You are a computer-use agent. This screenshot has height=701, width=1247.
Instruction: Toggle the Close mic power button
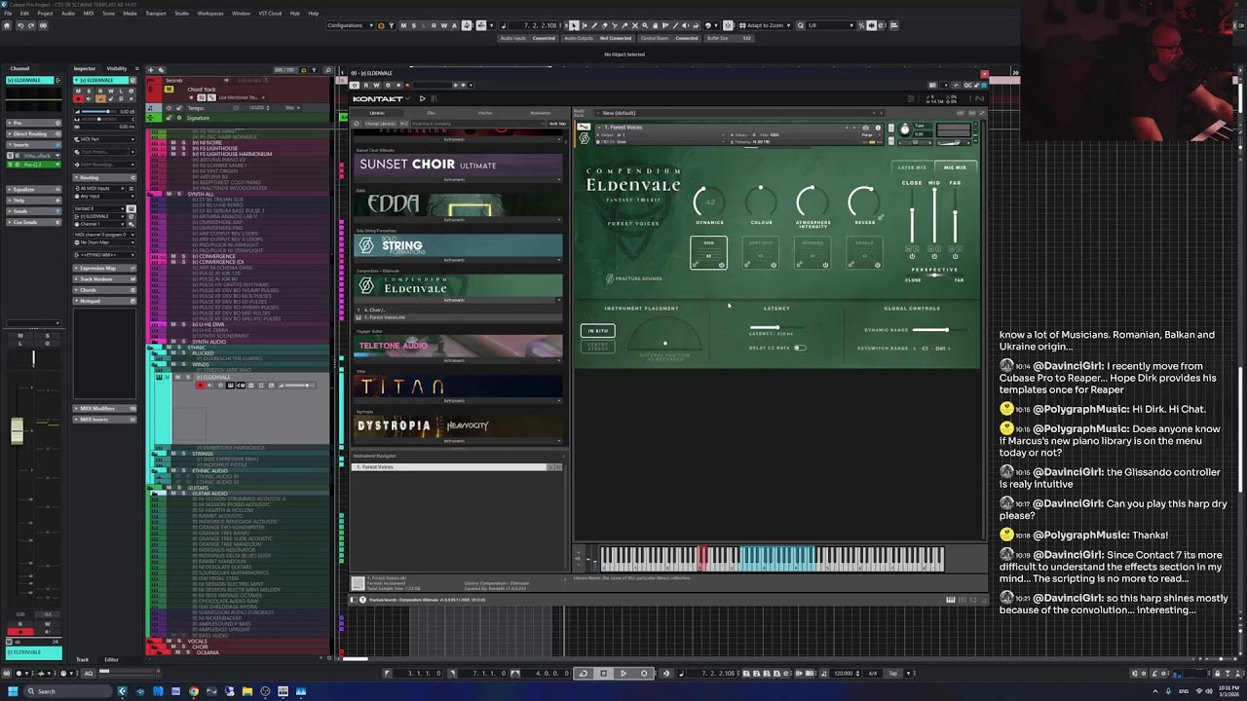point(912,256)
